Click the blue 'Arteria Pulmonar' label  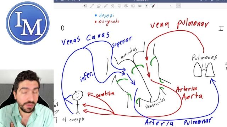pyautogui.click(x=179, y=122)
